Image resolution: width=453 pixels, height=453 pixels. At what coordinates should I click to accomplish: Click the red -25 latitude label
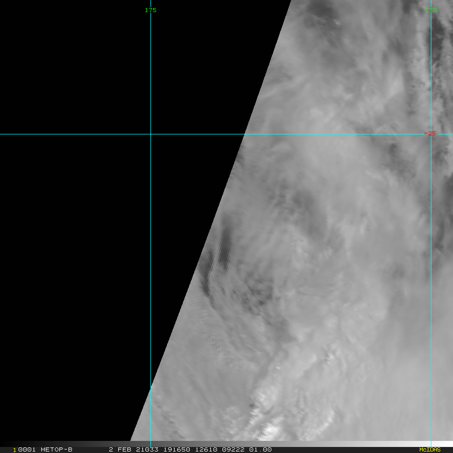pyautogui.click(x=430, y=133)
